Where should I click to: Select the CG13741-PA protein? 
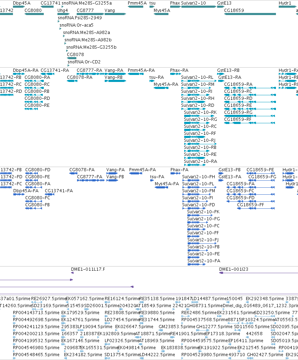click(59, 191)
